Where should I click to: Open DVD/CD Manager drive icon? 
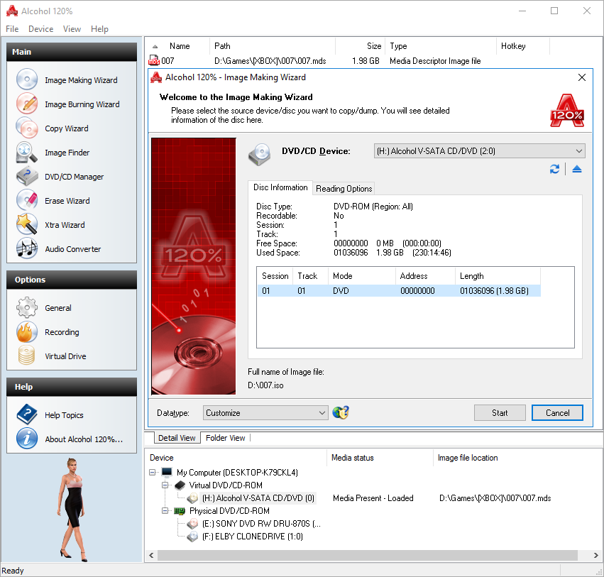(x=26, y=177)
